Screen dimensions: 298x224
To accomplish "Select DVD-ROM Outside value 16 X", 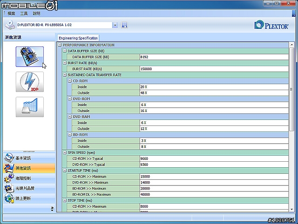I will (x=214, y=111).
